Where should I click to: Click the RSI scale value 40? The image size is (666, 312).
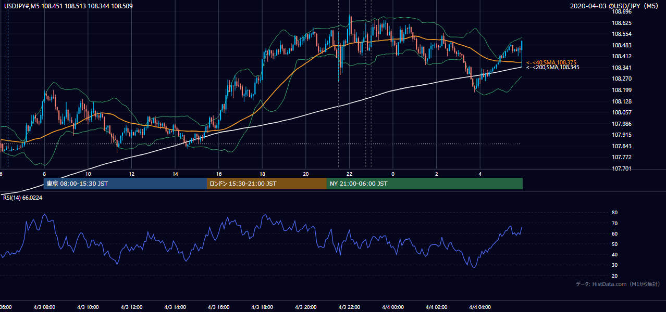614,255
